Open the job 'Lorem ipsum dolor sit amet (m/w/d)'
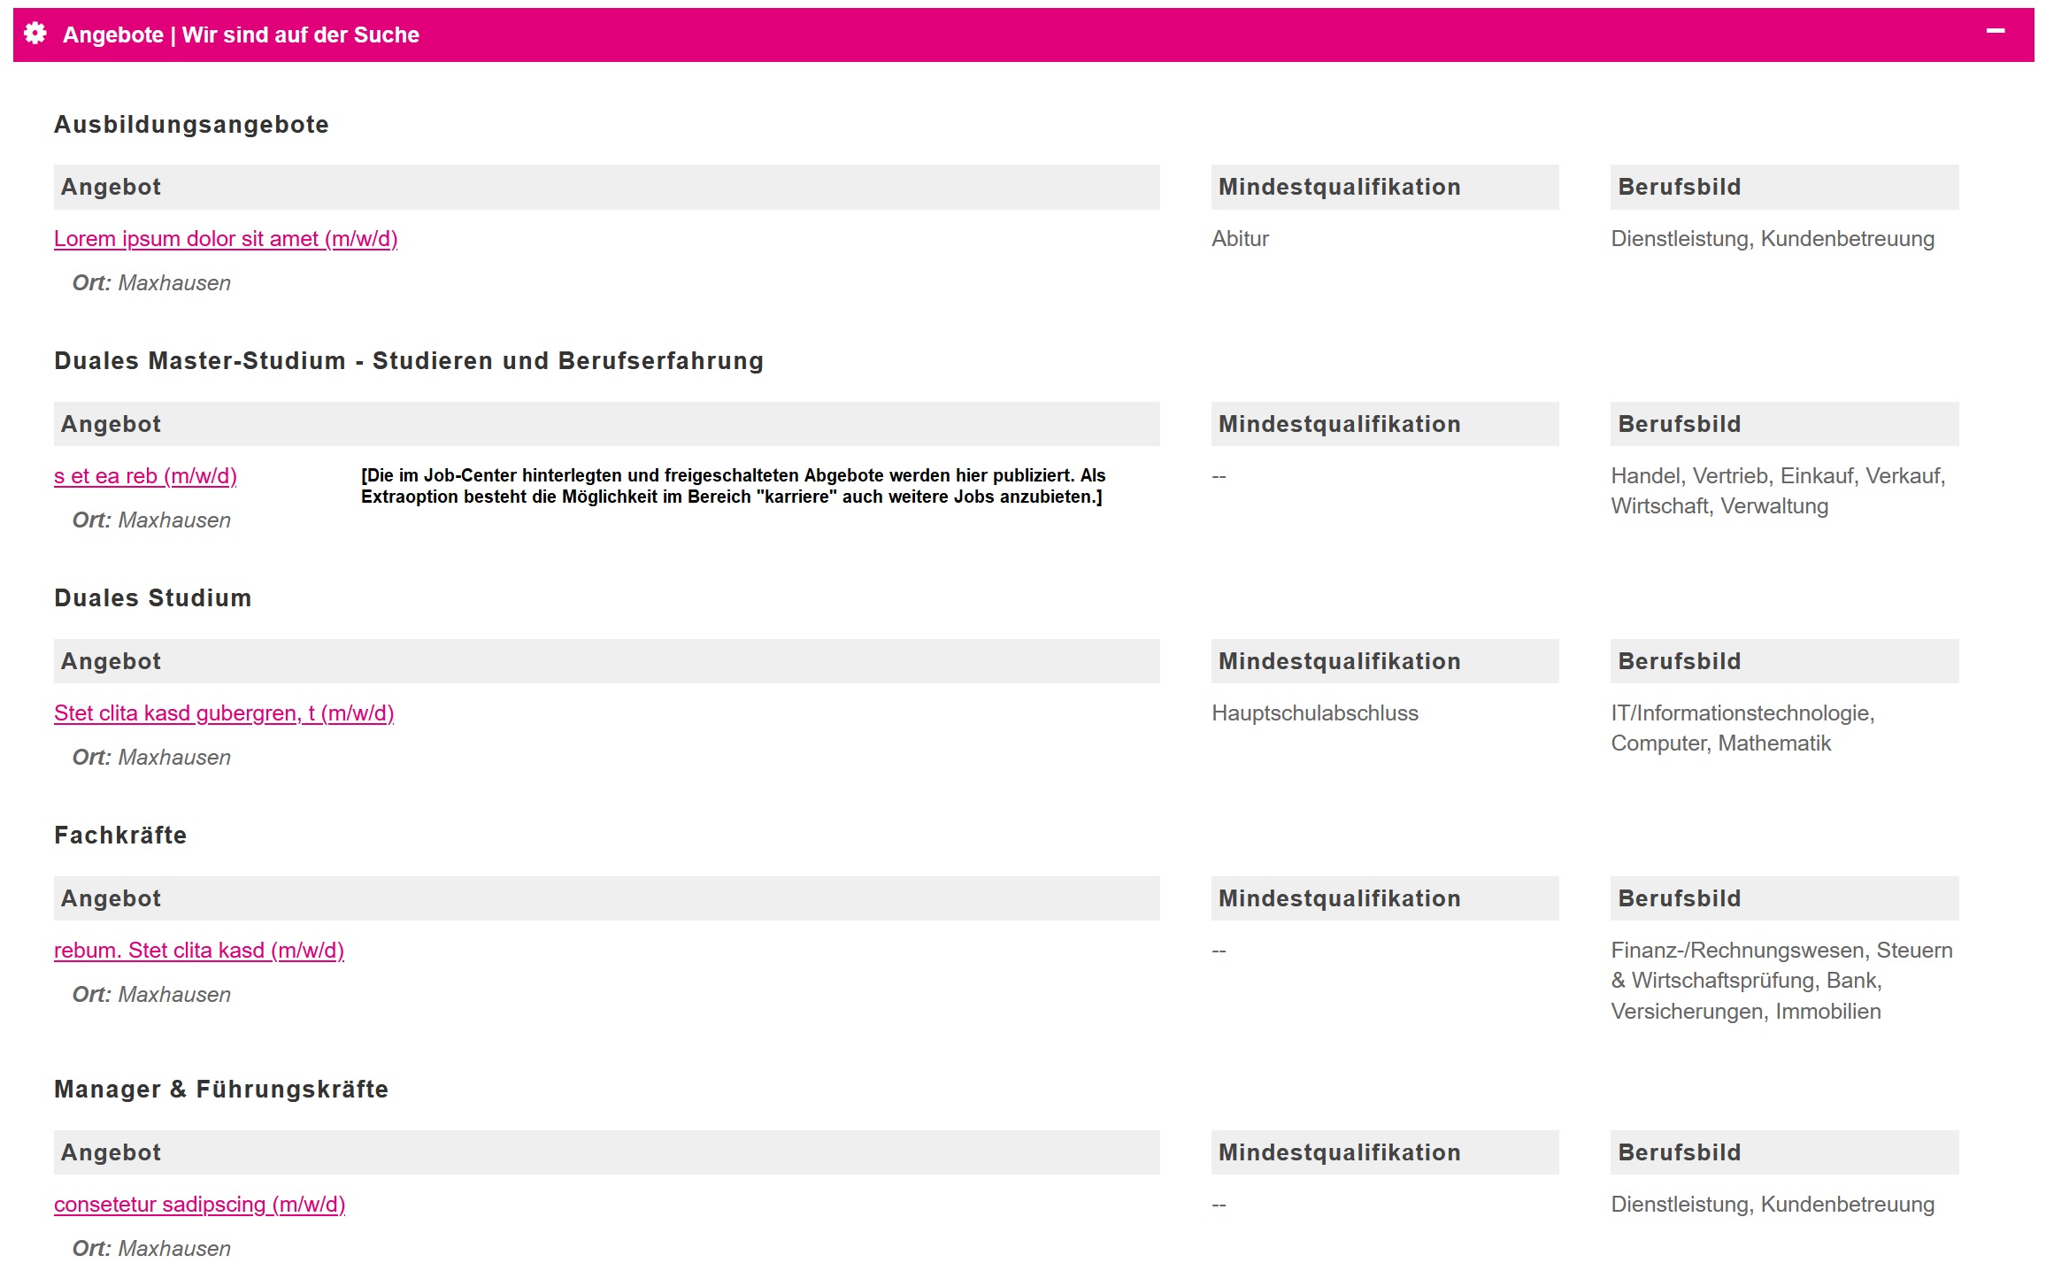 point(226,238)
